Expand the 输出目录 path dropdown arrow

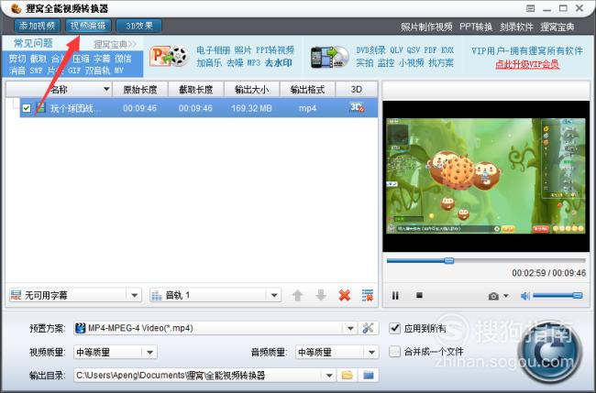click(x=329, y=376)
